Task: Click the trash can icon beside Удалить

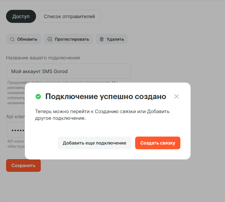Action: click(x=102, y=39)
